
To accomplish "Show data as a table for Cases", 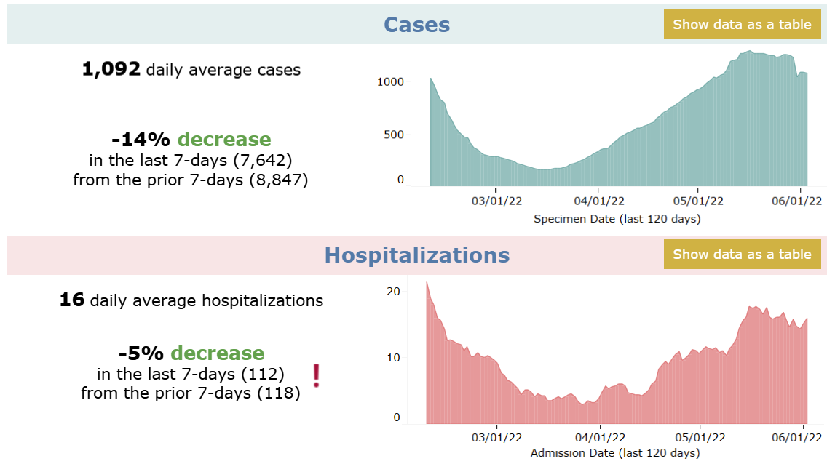I will tap(742, 24).
